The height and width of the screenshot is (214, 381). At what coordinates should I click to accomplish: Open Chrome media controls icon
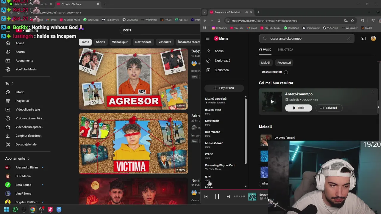(373, 21)
